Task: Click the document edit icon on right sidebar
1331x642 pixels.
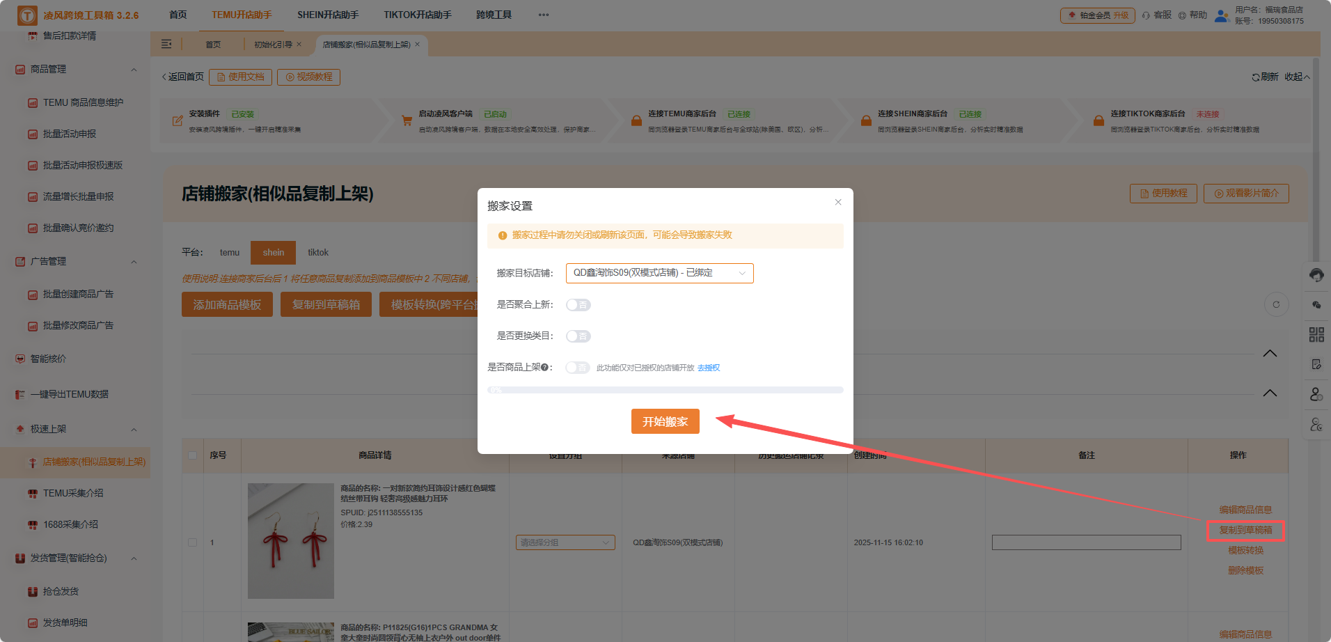Action: click(1316, 363)
